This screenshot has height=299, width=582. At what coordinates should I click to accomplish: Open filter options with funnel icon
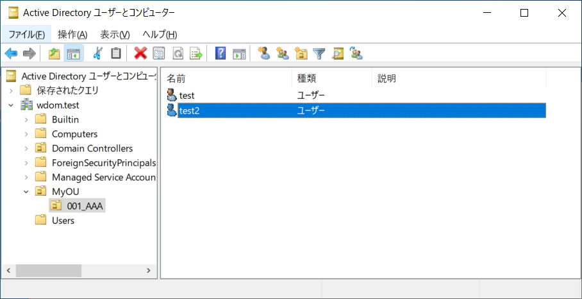pos(319,53)
